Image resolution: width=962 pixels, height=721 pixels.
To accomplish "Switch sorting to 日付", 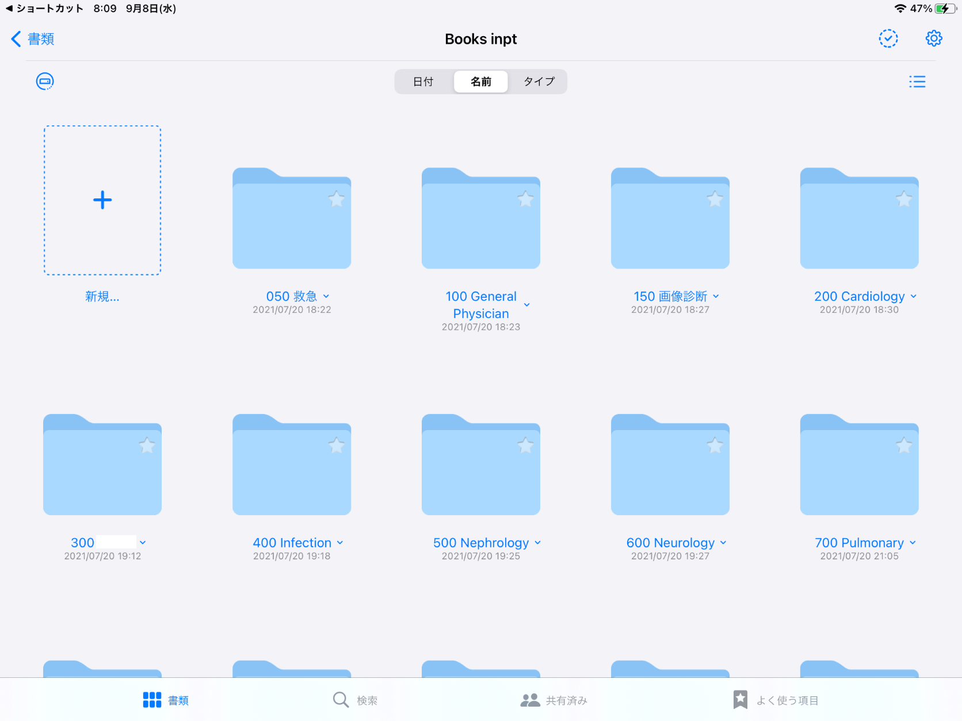I will click(423, 81).
